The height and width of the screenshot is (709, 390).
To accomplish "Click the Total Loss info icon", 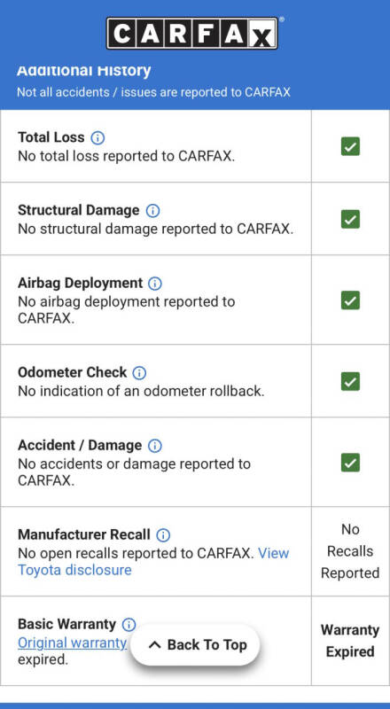I will point(97,137).
